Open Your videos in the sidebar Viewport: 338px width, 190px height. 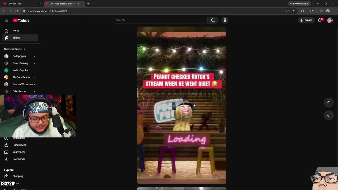coord(20,152)
